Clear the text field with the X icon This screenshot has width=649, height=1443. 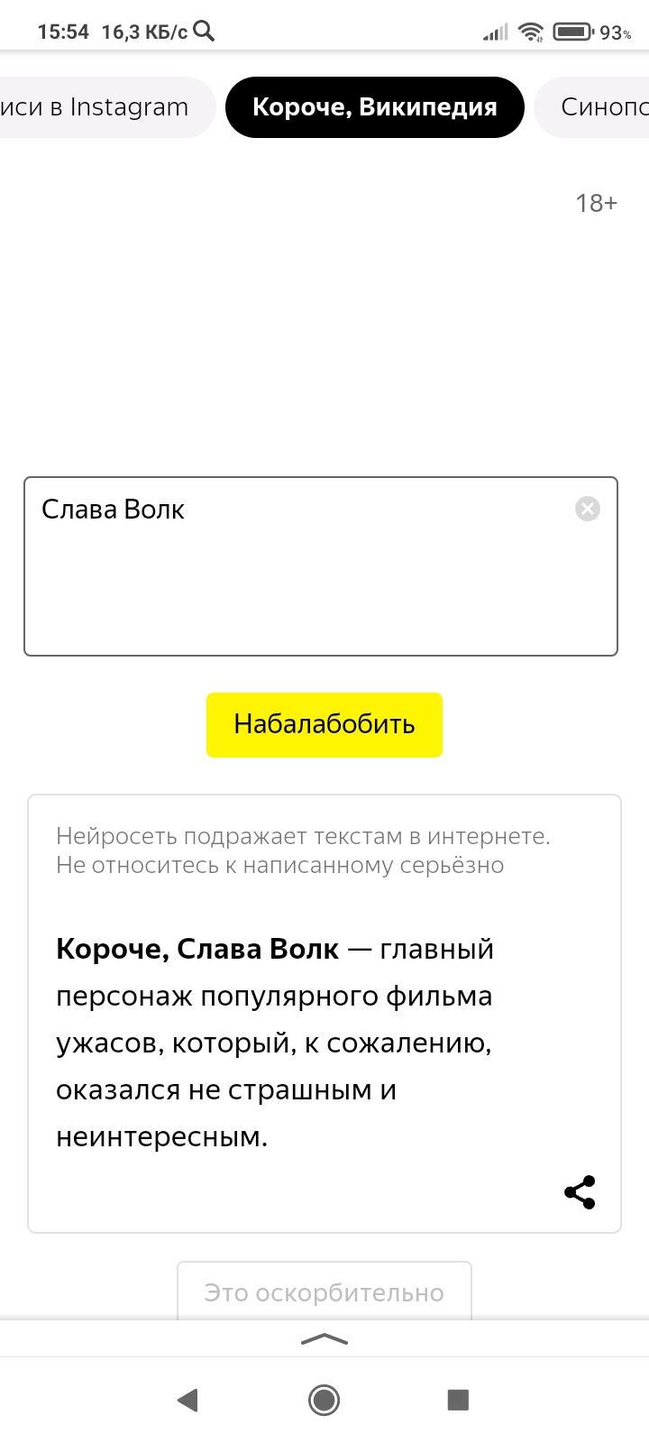coord(588,509)
